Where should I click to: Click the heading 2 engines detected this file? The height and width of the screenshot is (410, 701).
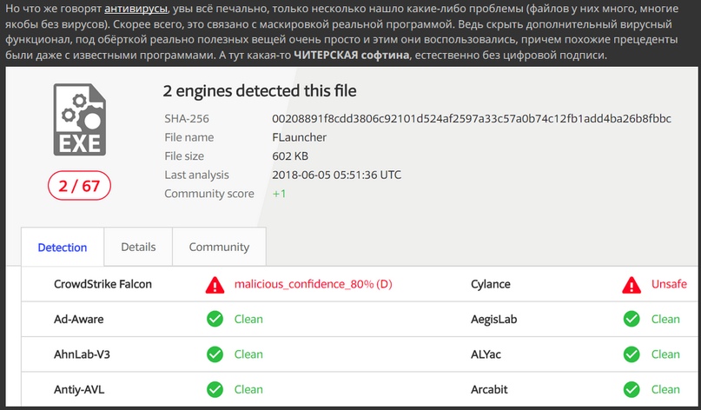[x=260, y=90]
